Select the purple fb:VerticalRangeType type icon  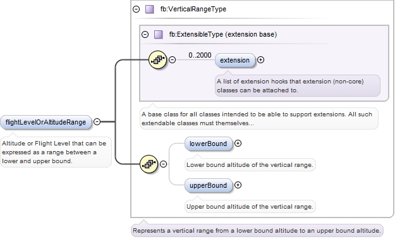[150, 9]
